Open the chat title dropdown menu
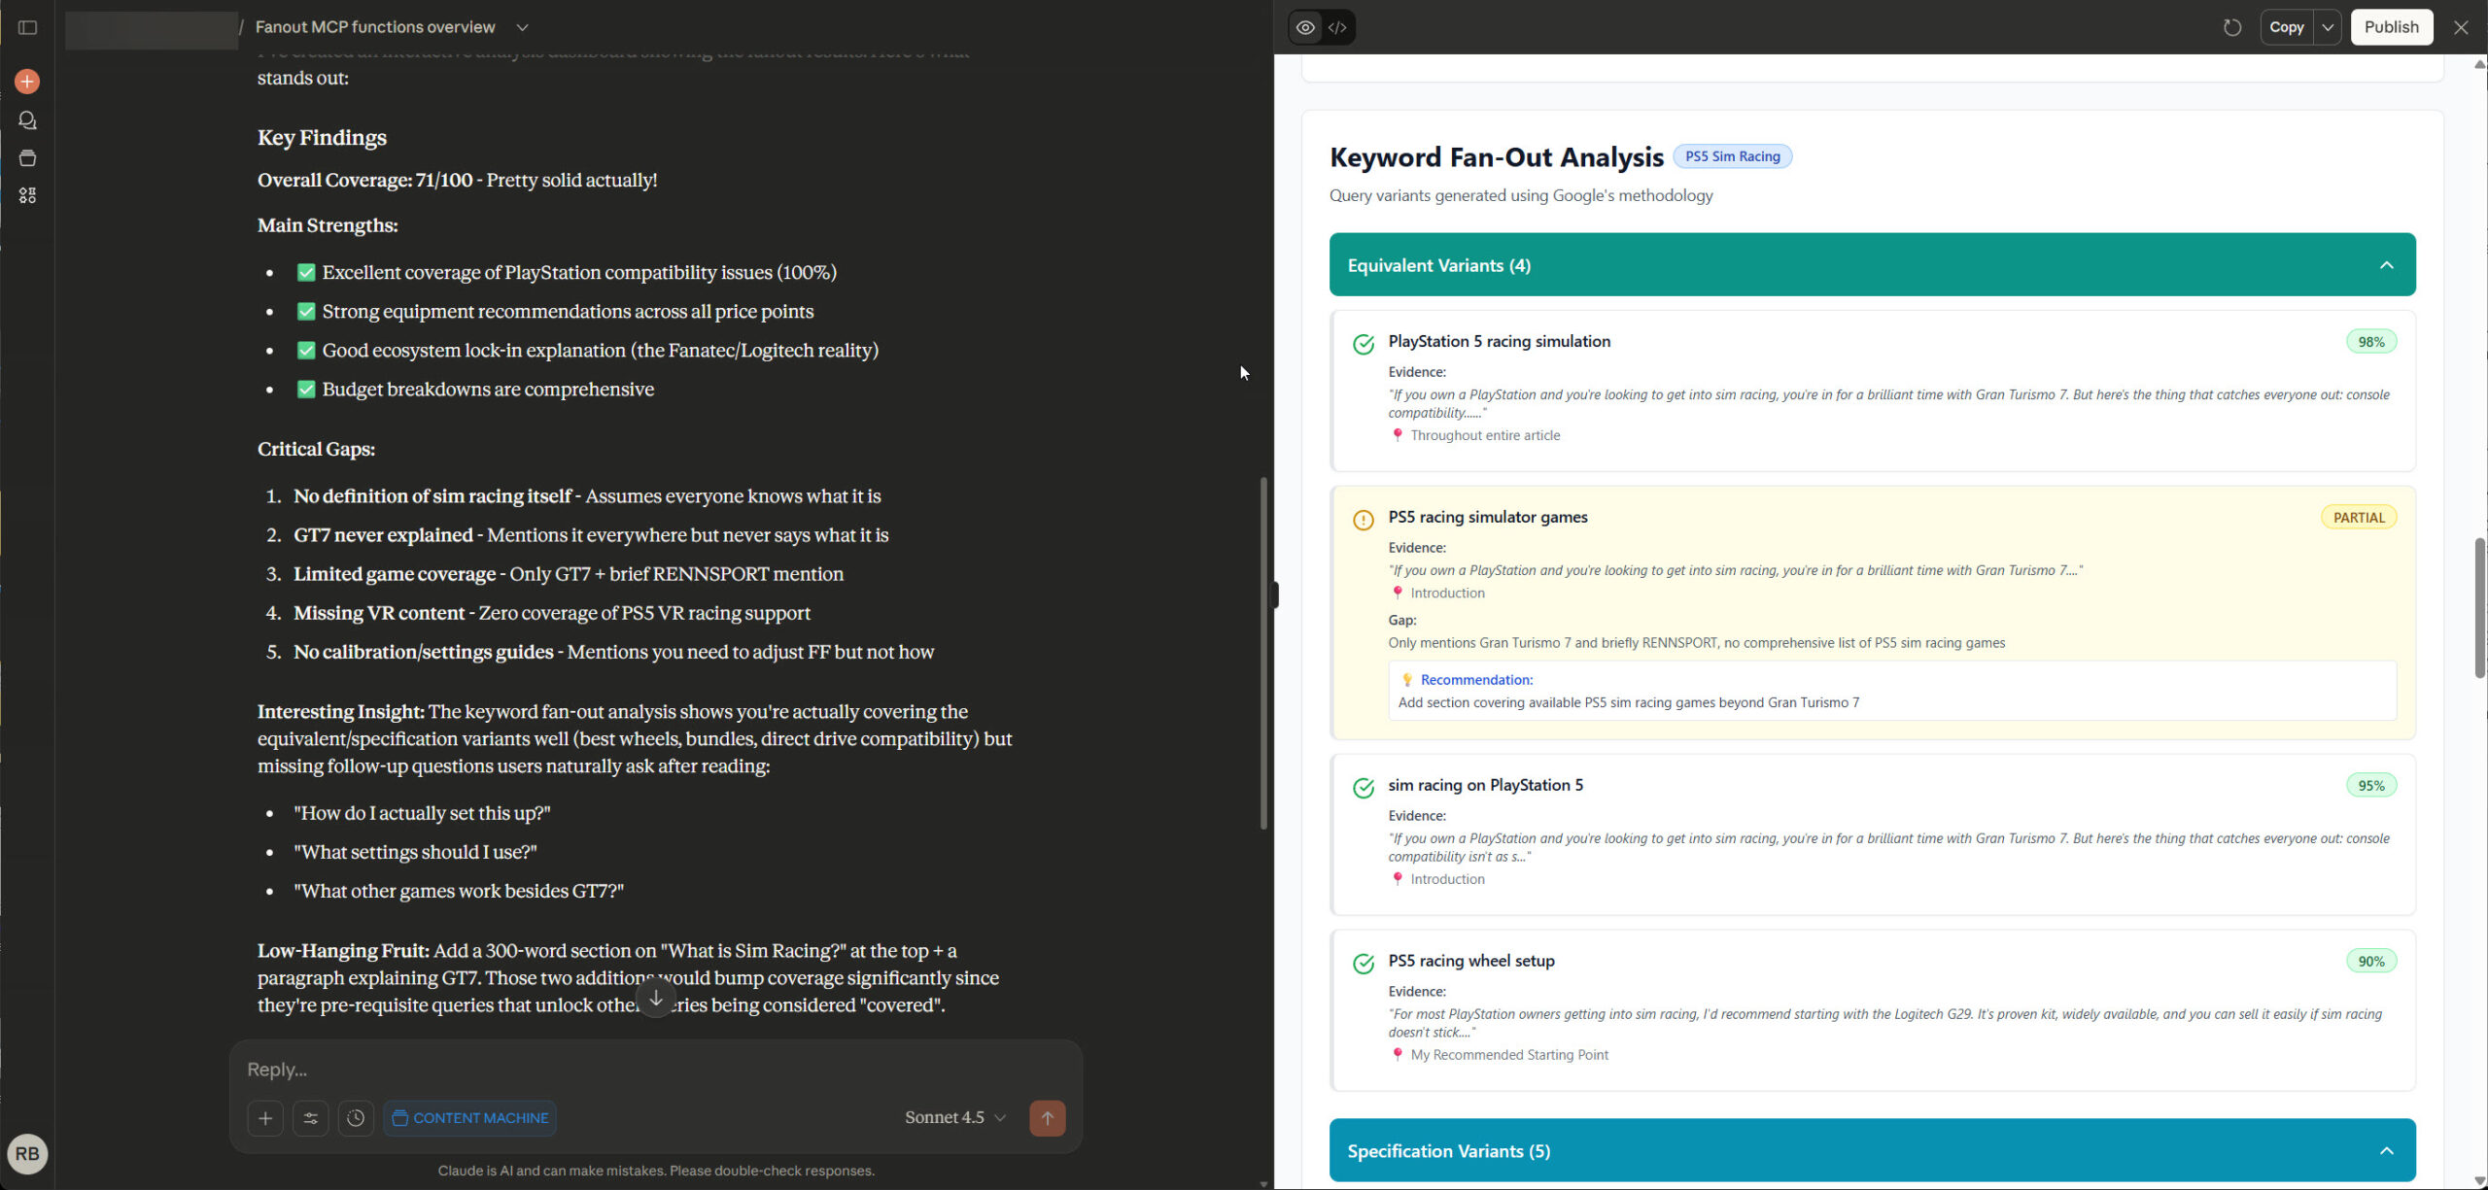The height and width of the screenshot is (1190, 2488). point(523,27)
